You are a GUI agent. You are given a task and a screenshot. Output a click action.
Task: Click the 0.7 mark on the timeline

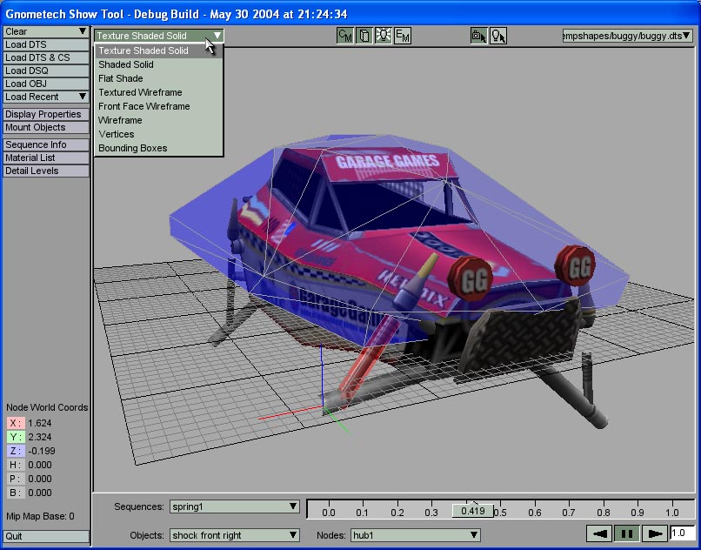(569, 513)
